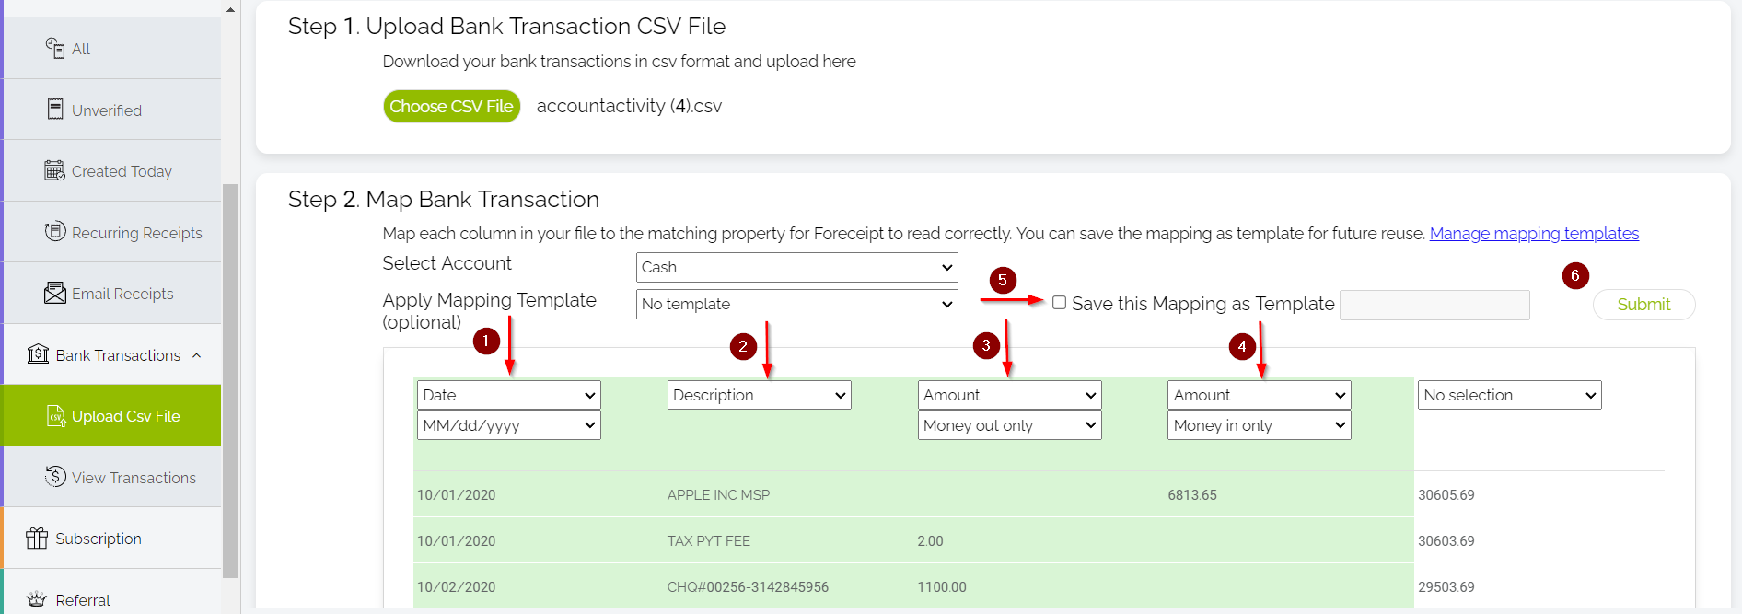Click the Submit button

tap(1643, 305)
